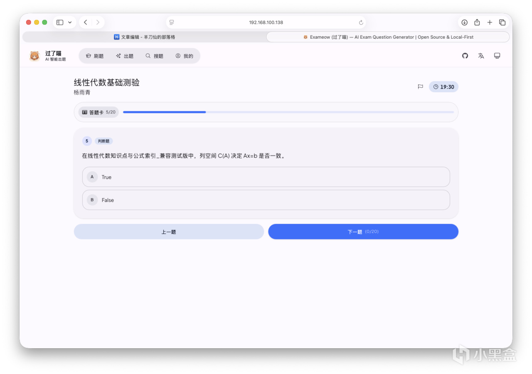Screen dimensions: 532x374
Task: Reload the page with the refresh icon
Action: coord(361,22)
